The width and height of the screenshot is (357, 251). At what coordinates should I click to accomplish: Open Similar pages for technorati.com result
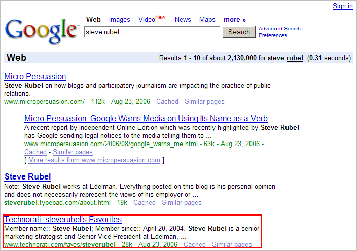232,244
